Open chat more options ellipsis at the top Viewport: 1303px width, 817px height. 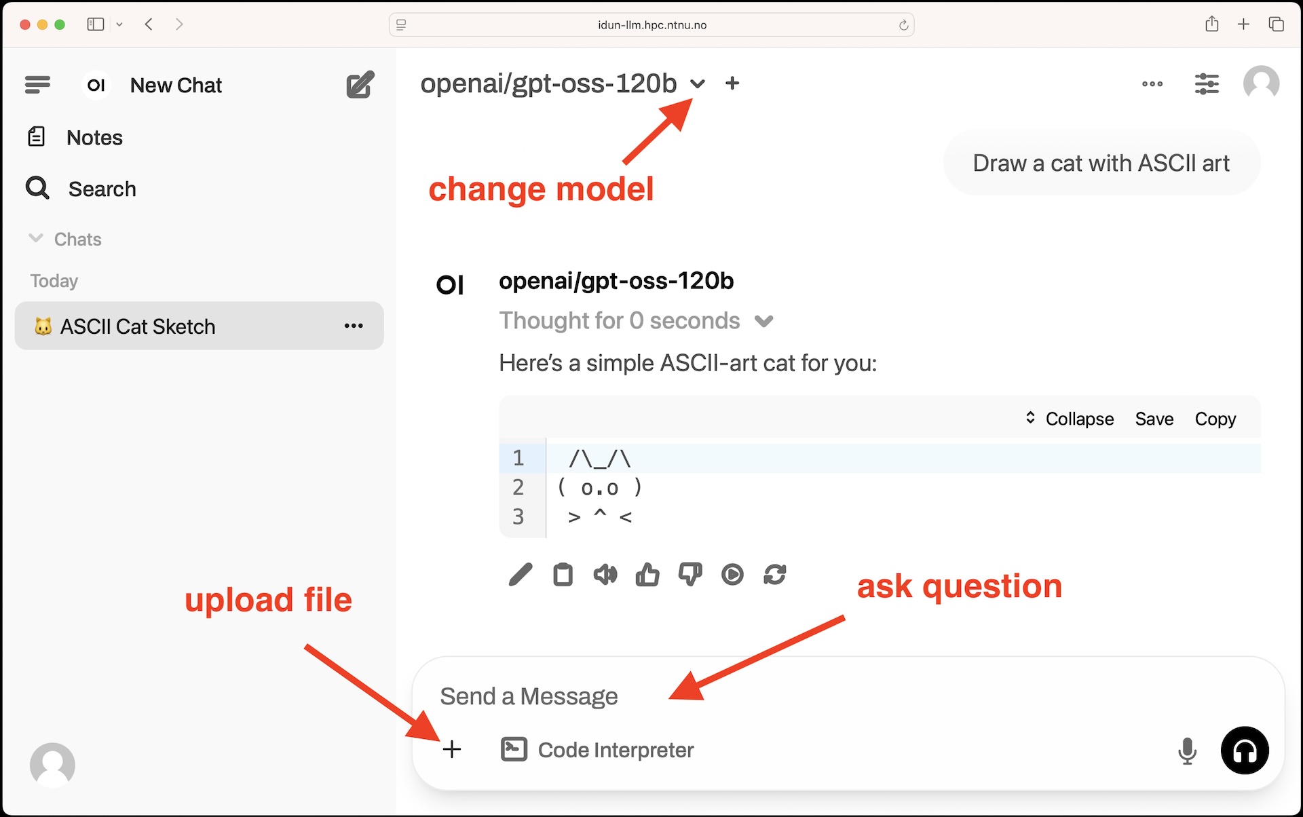click(x=1152, y=84)
